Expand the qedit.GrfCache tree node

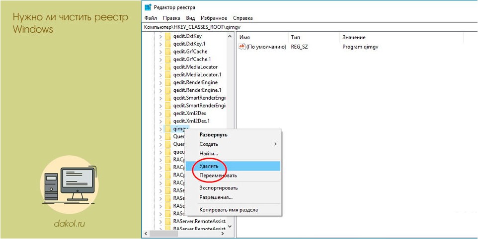(160, 52)
